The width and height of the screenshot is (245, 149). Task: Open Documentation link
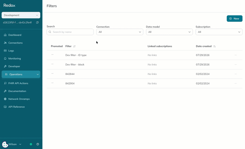tap(17, 91)
